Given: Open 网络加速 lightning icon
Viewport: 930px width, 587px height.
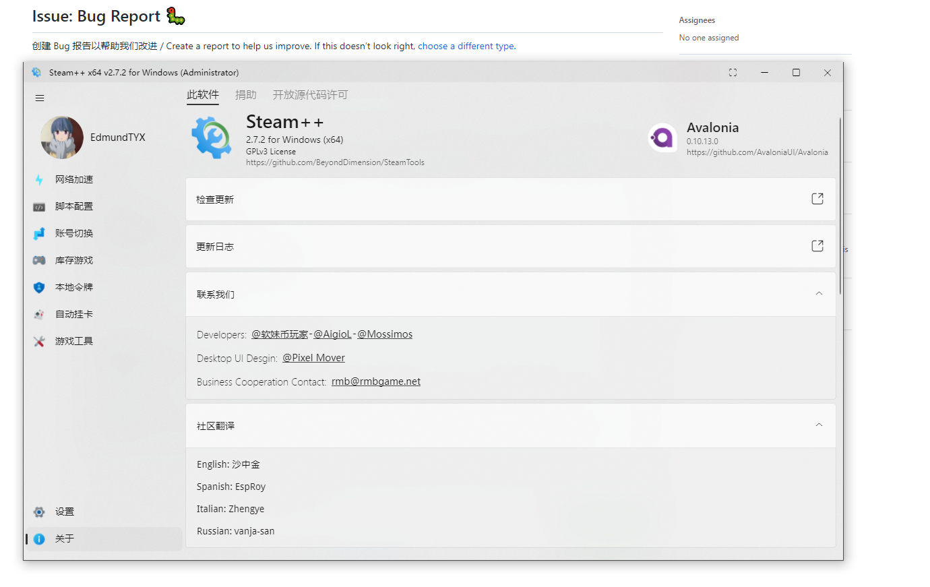Looking at the screenshot, I should point(39,179).
